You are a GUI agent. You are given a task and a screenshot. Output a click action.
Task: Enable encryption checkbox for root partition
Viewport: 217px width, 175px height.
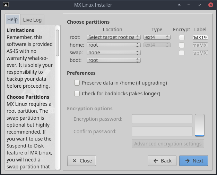click(x=182, y=37)
